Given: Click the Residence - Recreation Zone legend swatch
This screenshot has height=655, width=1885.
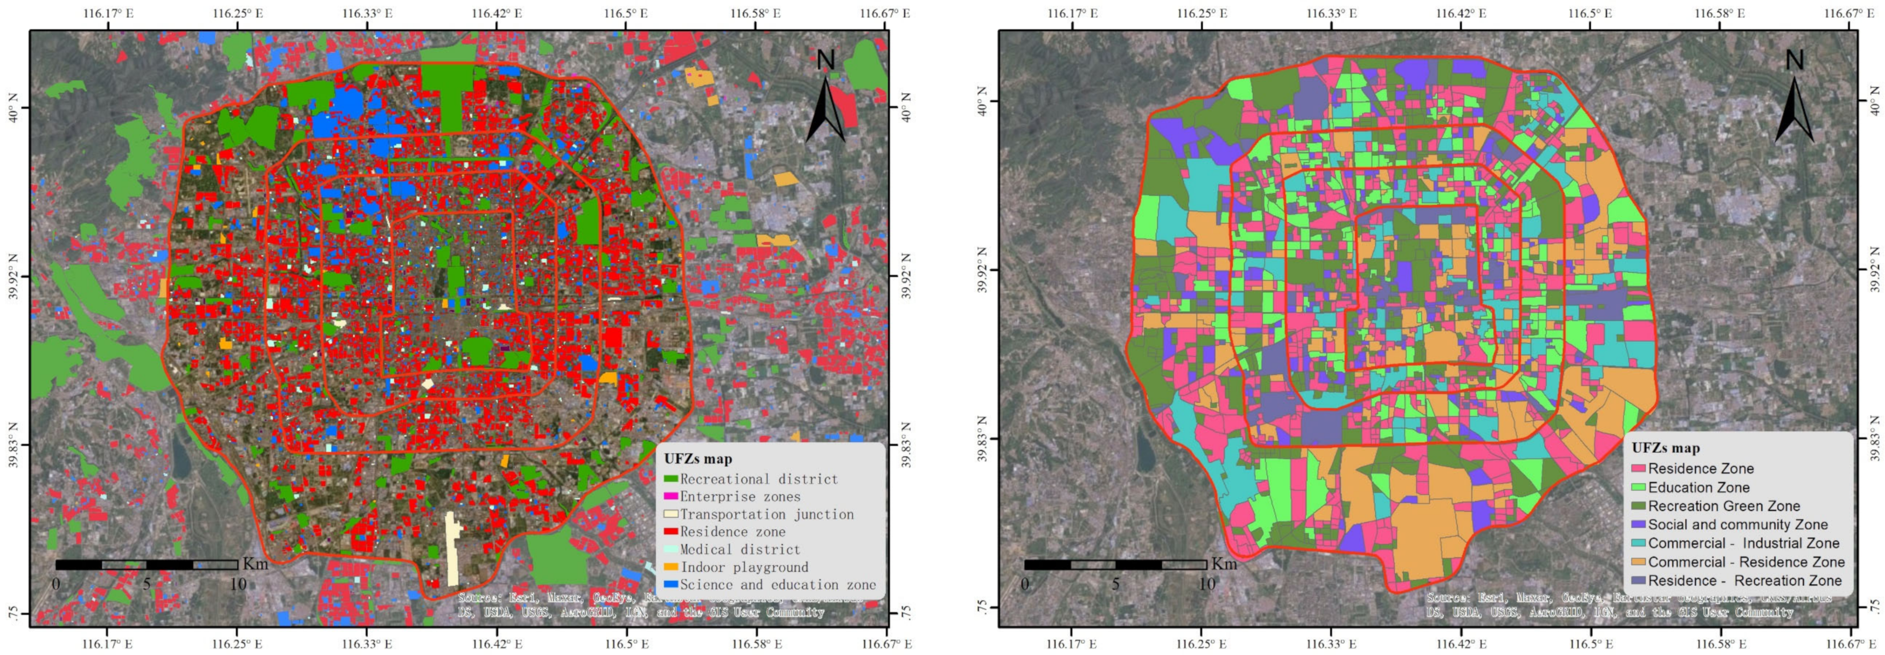Looking at the screenshot, I should click(1639, 581).
